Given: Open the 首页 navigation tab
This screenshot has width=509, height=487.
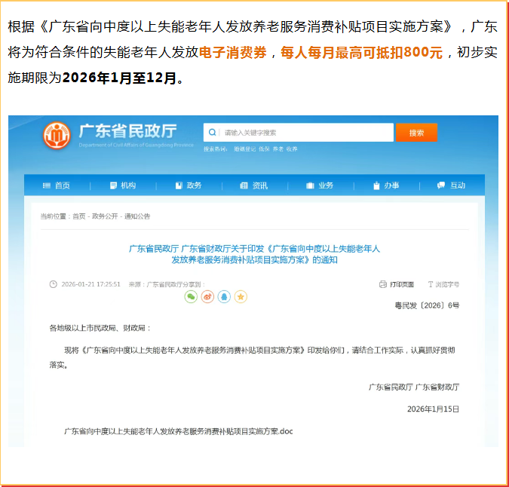Looking at the screenshot, I should [x=57, y=185].
